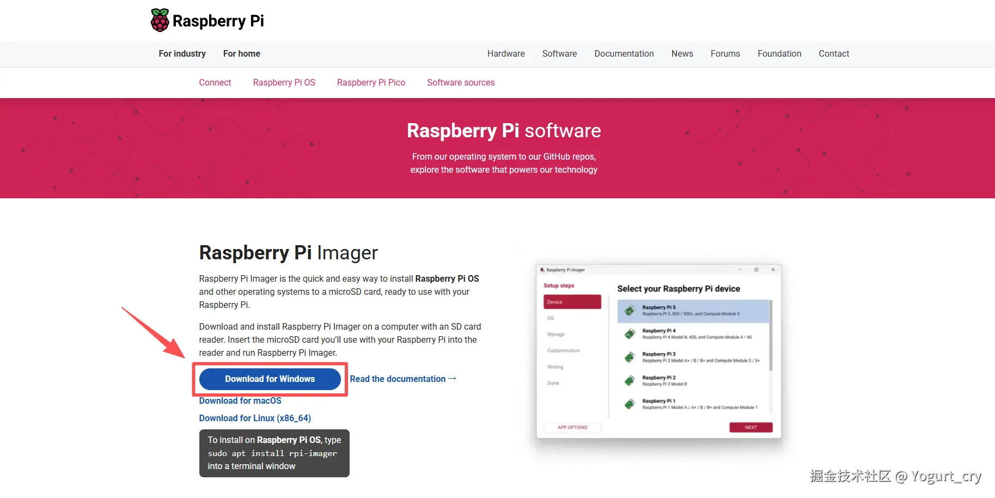Visit the Forums page
This screenshot has height=498, width=995.
725,53
